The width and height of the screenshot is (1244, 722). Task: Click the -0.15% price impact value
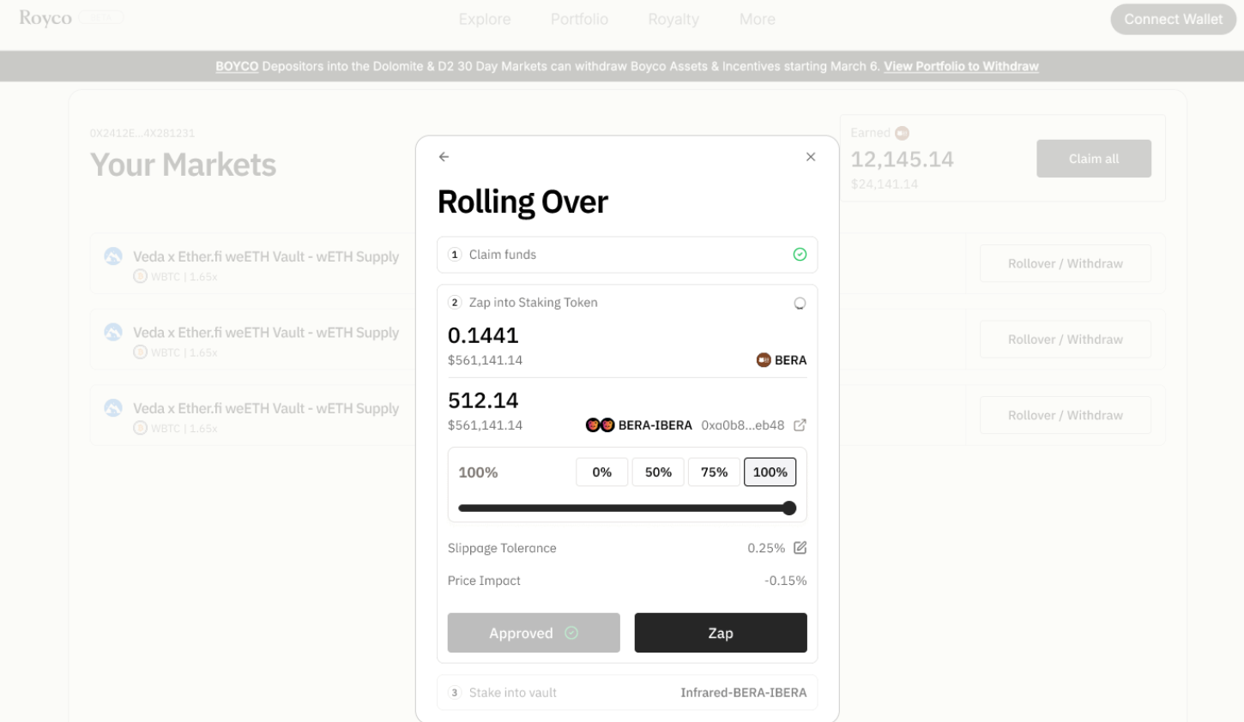pos(786,581)
